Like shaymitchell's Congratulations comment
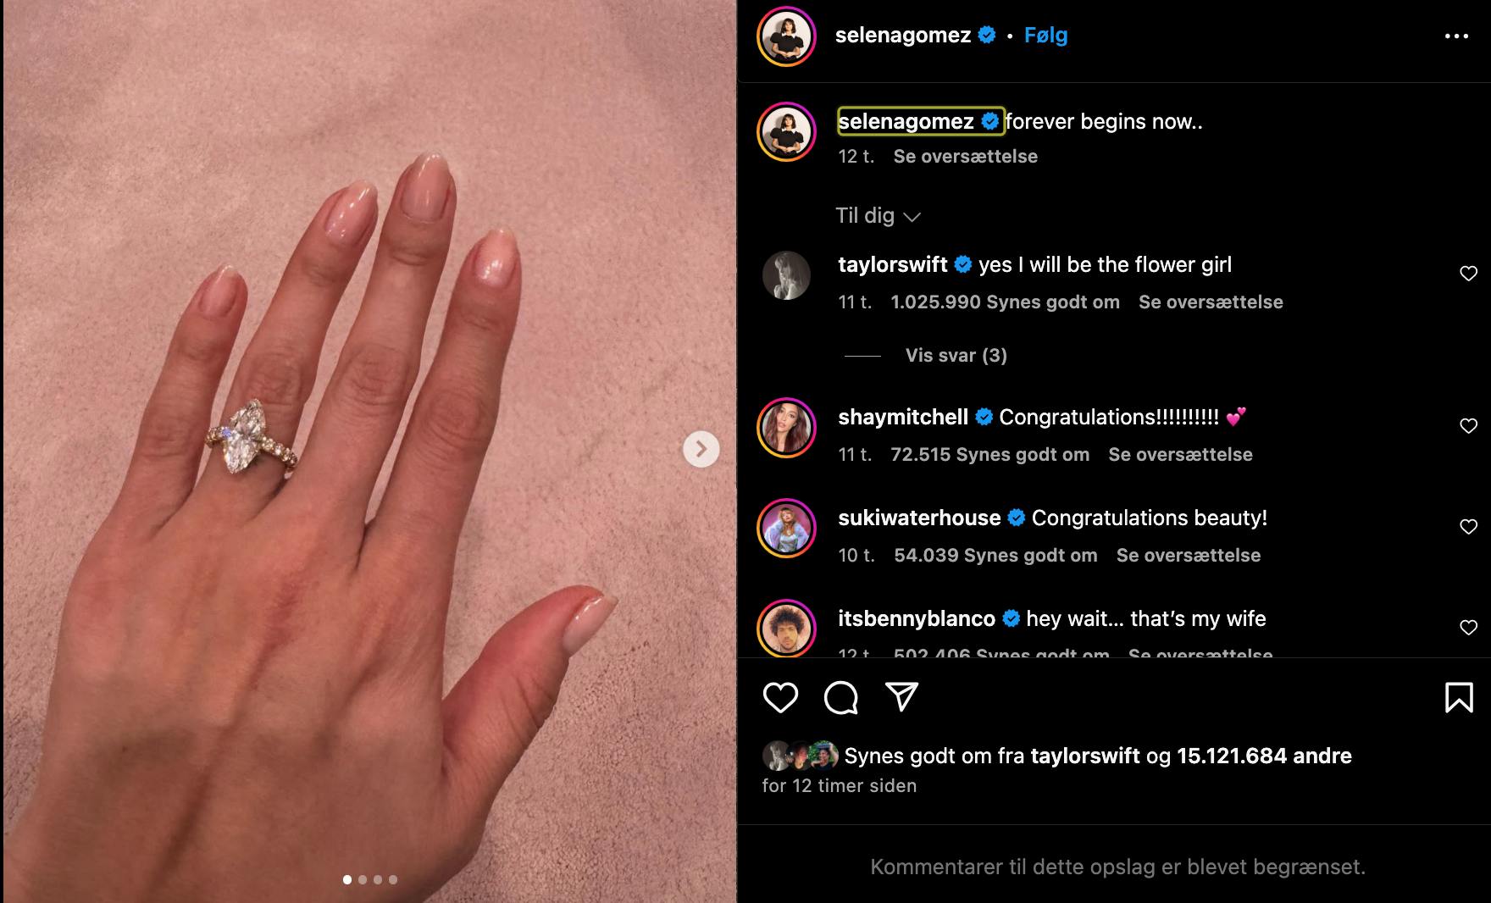Viewport: 1491px width, 903px height. (x=1468, y=426)
